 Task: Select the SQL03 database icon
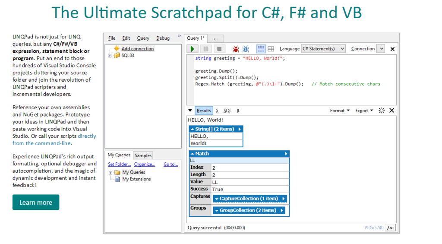117,55
